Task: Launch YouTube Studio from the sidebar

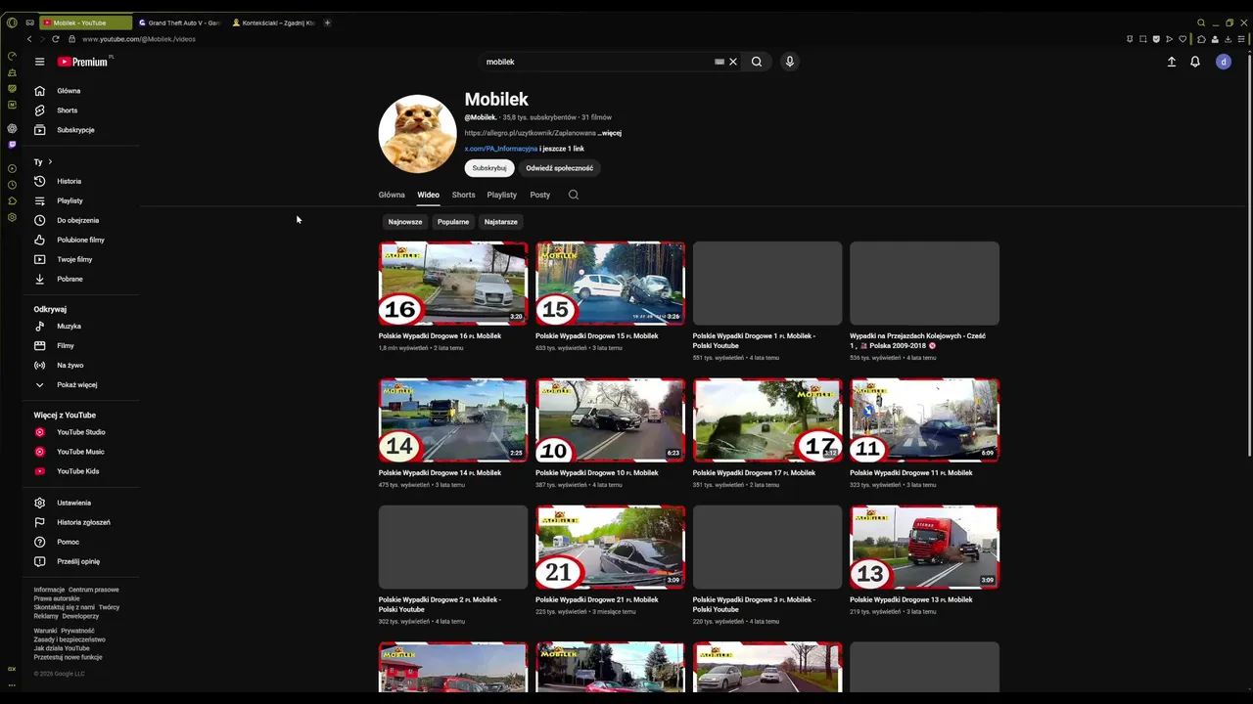Action: (x=83, y=432)
